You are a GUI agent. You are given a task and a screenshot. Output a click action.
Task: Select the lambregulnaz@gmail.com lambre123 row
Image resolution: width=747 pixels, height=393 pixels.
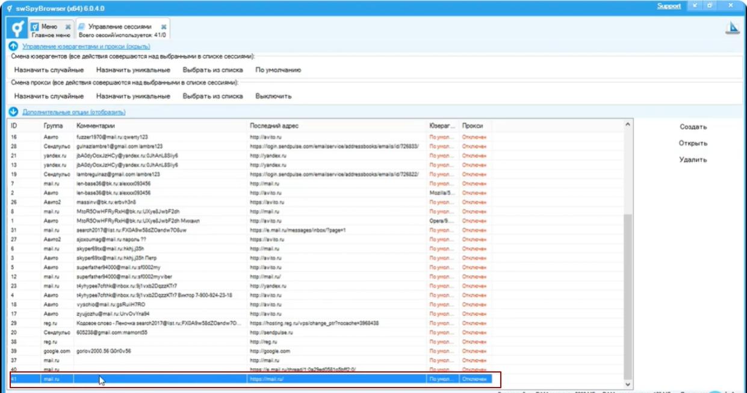pyautogui.click(x=251, y=174)
